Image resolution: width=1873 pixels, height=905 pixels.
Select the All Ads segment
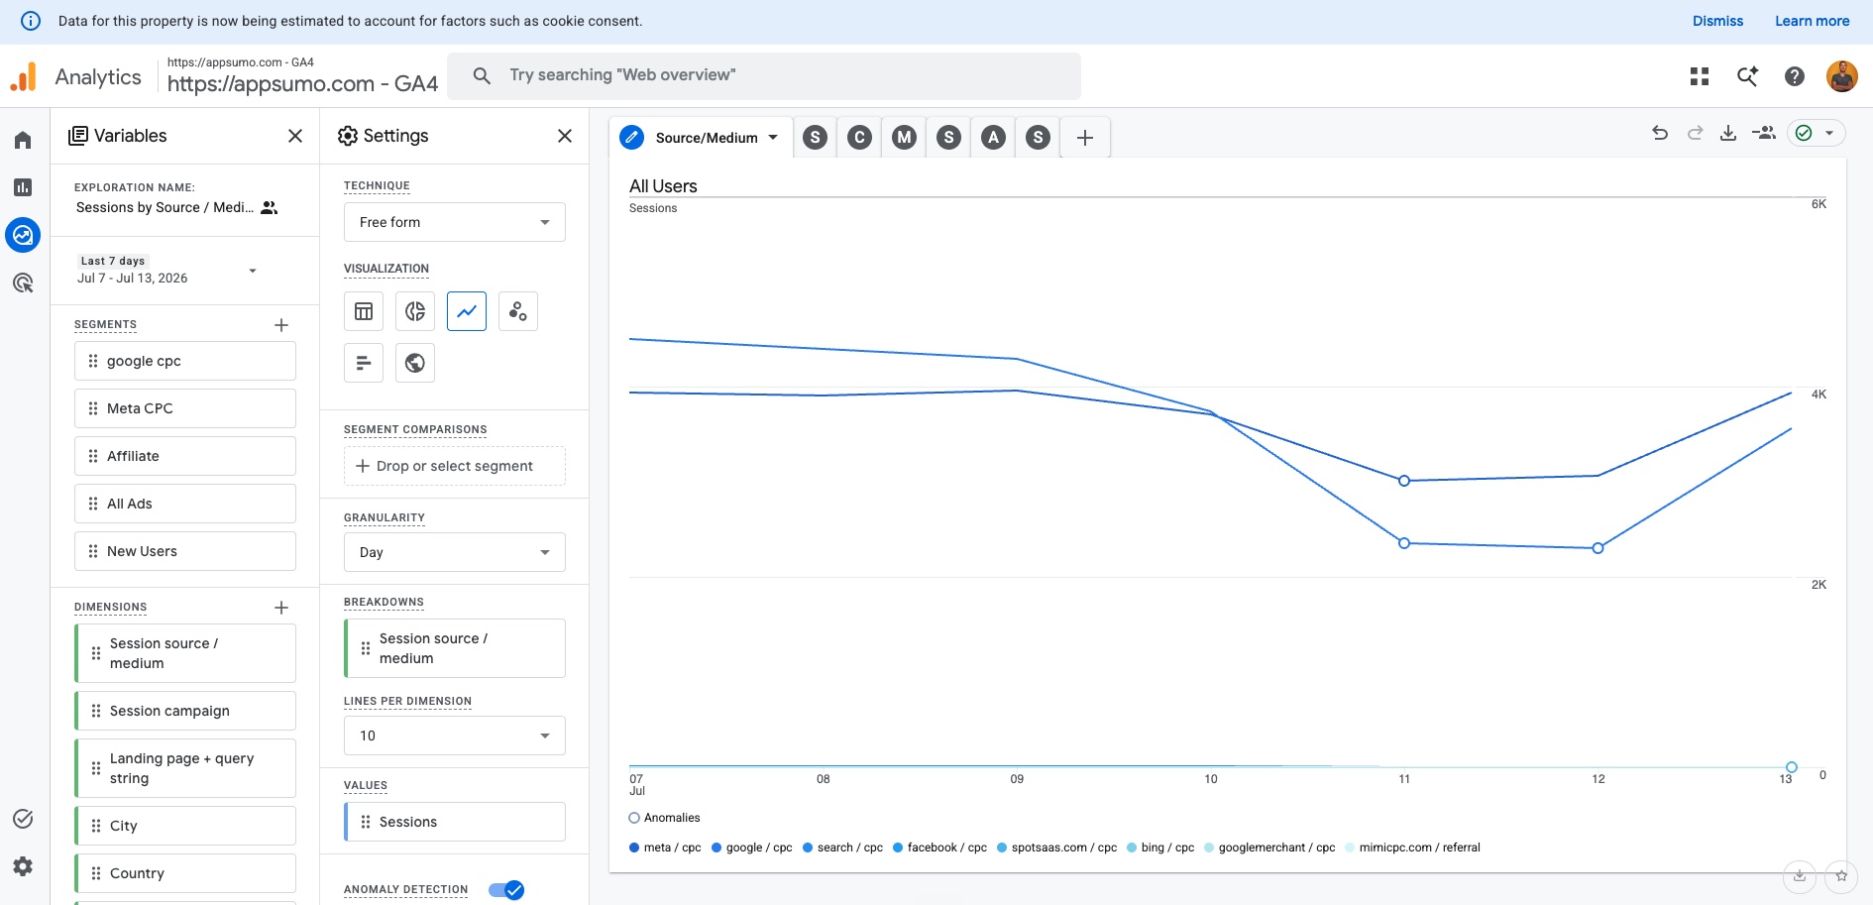tap(185, 504)
